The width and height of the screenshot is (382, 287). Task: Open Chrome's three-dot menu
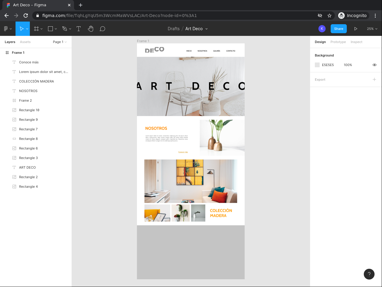point(375,16)
